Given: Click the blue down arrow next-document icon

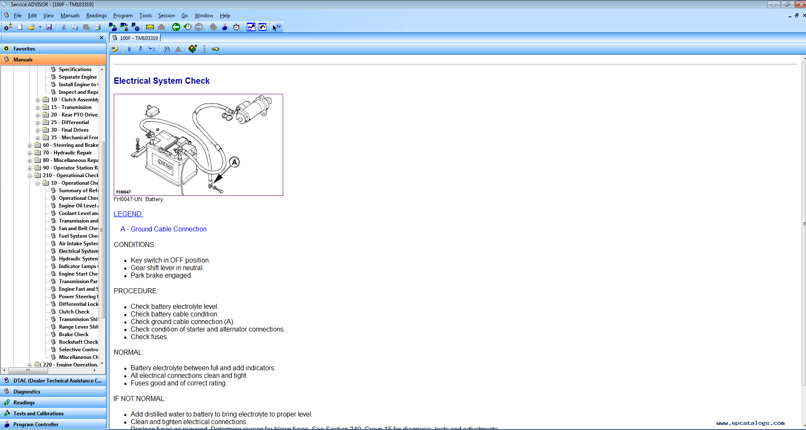Looking at the screenshot, I should [x=141, y=49].
